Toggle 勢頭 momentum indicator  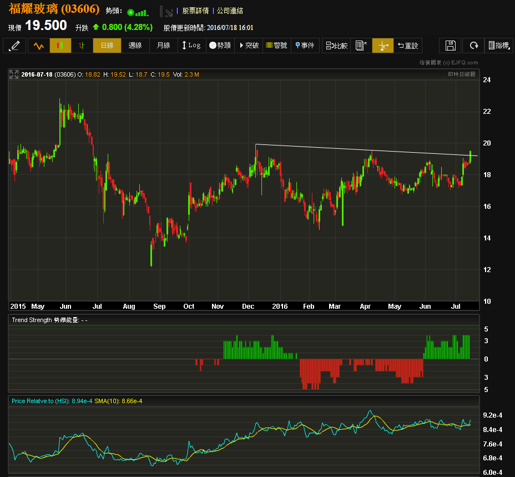coord(220,46)
